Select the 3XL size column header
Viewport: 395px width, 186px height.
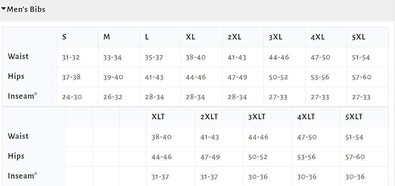point(275,37)
